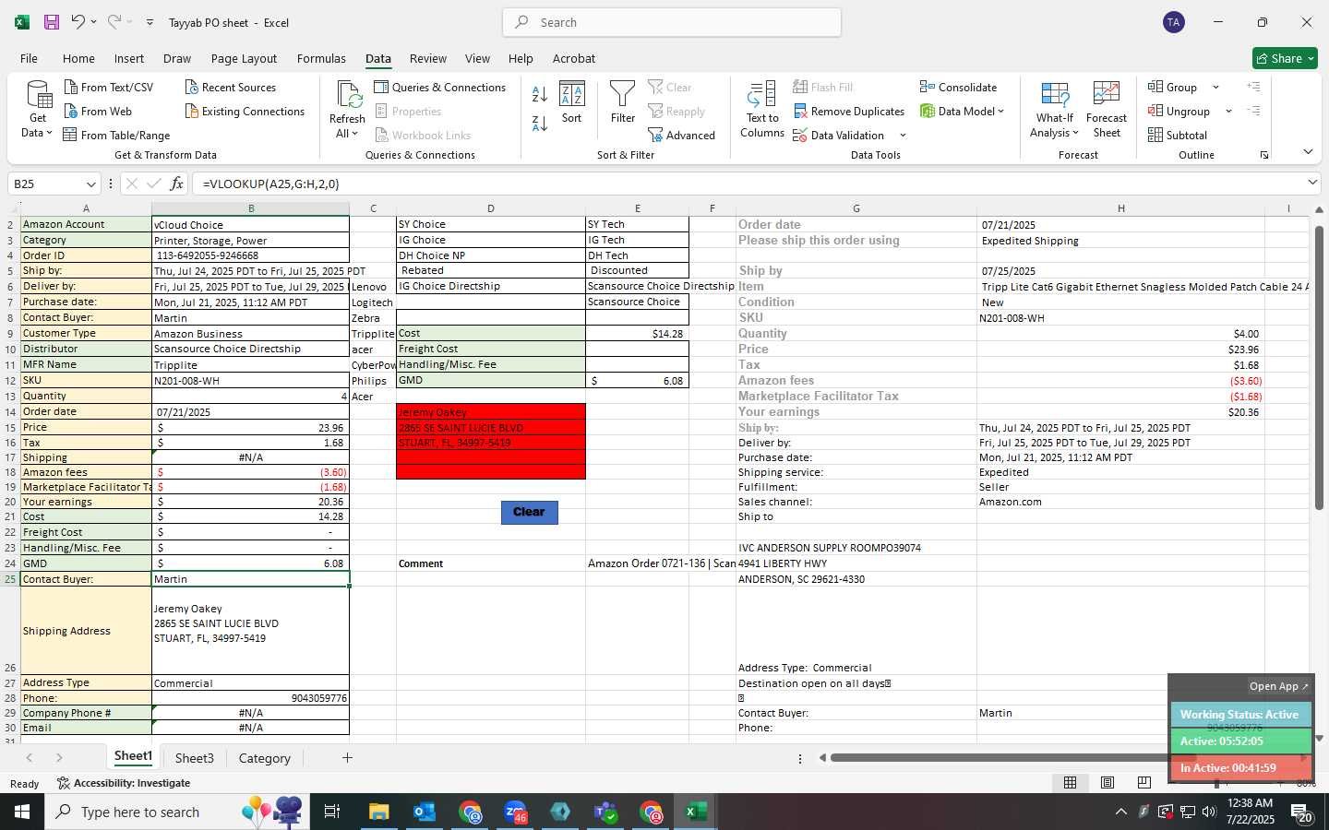Sort A to Z ascending
The width and height of the screenshot is (1329, 830).
540,93
